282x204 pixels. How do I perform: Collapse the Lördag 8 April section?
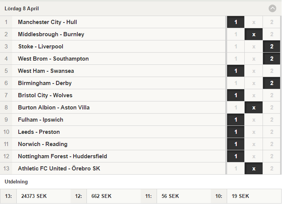pos(272,8)
